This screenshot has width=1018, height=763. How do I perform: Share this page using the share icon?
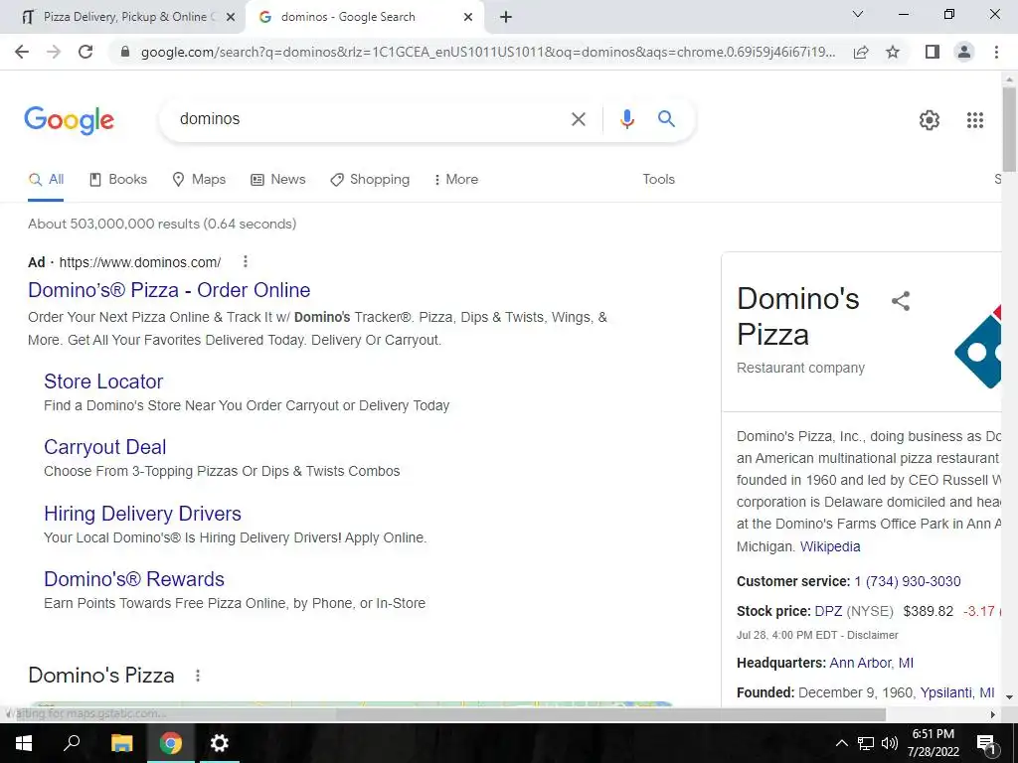coord(861,52)
